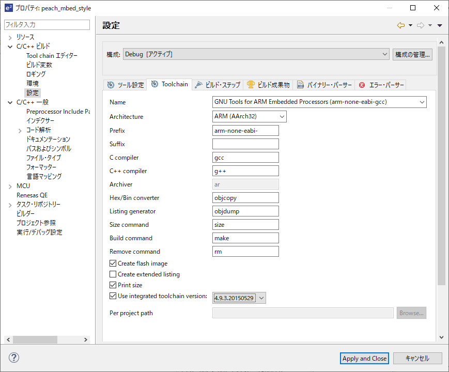
Task: Select ロギング in the tree
Action: 36,74
